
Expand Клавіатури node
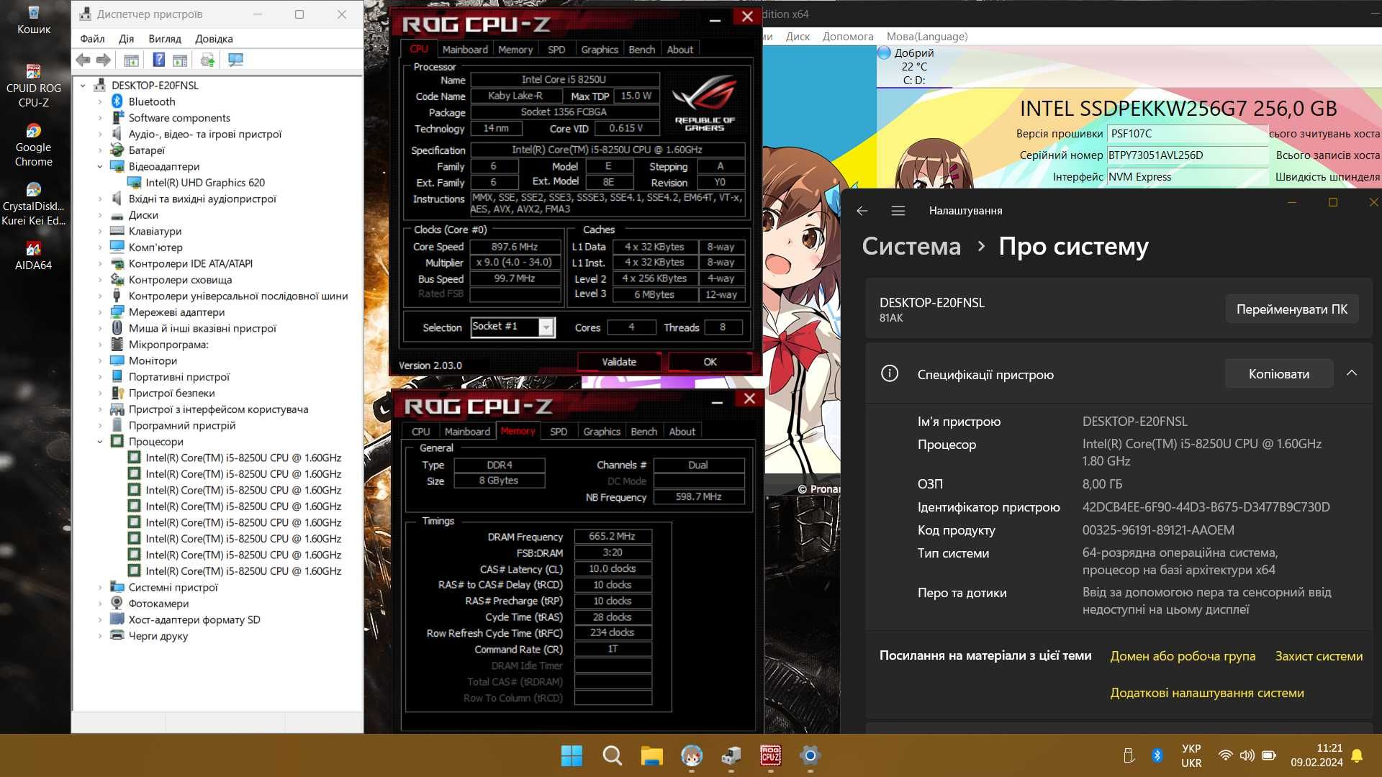(100, 232)
